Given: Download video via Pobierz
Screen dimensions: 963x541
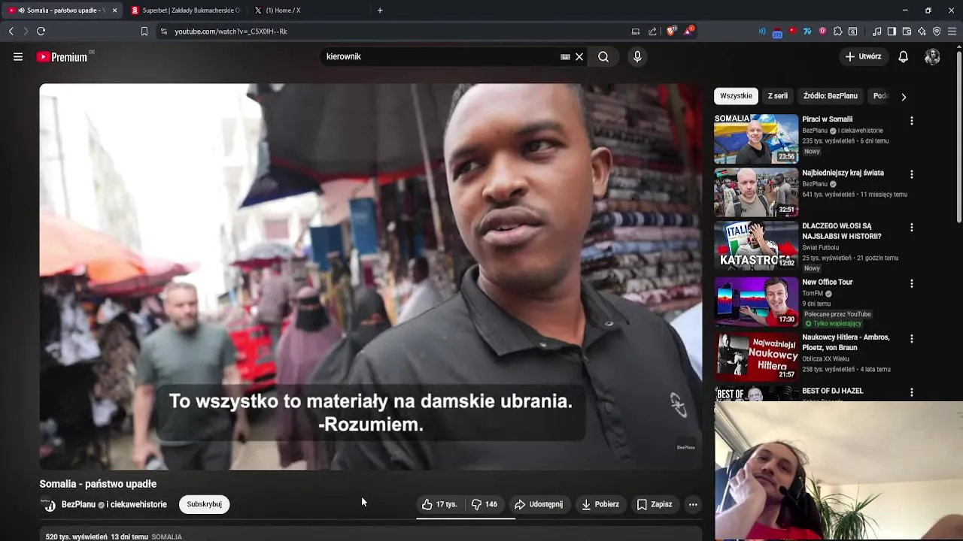Looking at the screenshot, I should coord(600,504).
